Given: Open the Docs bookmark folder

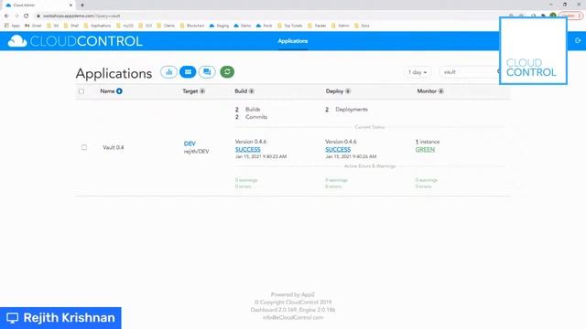Looking at the screenshot, I should [362, 26].
